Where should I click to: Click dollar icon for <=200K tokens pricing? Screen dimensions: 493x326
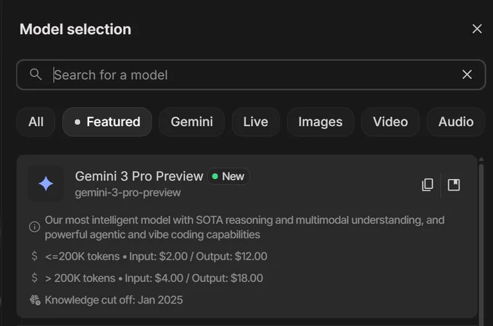35,256
